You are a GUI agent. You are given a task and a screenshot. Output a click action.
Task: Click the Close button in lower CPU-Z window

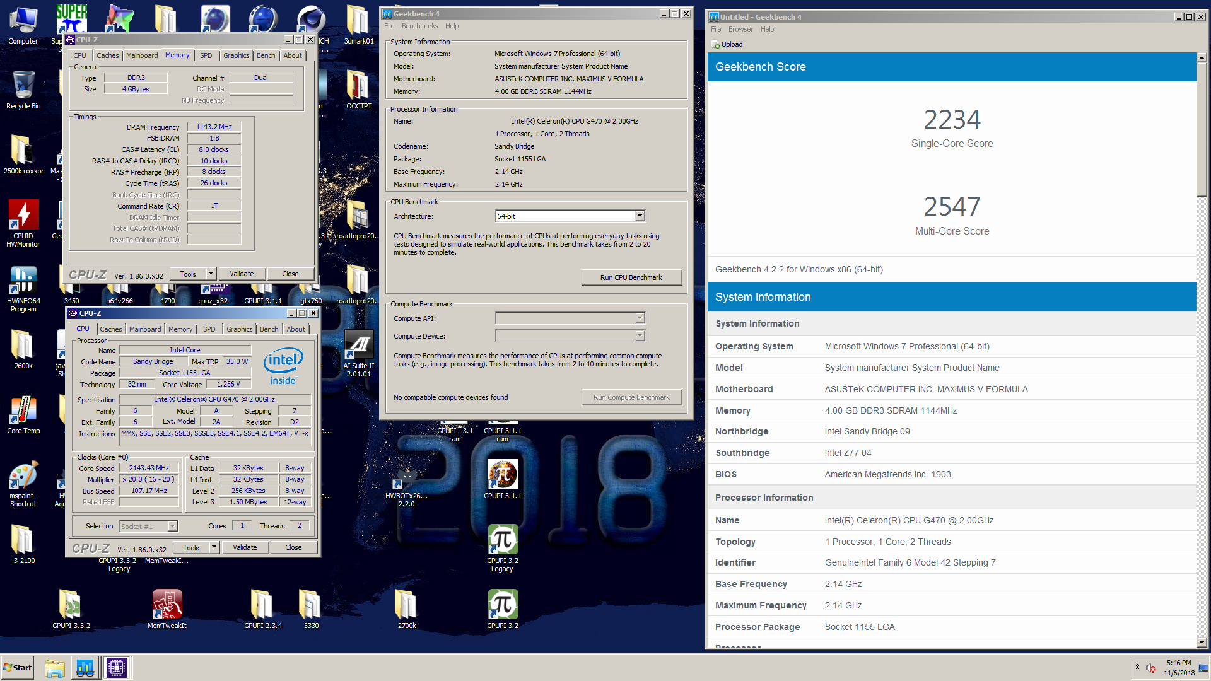[293, 547]
